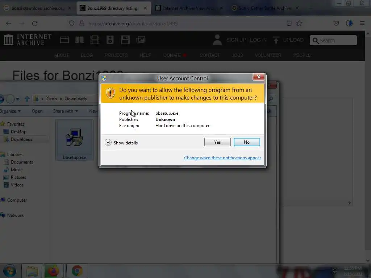
Task: Switch to 'bonzi download archive.org' tab
Action: [x=38, y=8]
